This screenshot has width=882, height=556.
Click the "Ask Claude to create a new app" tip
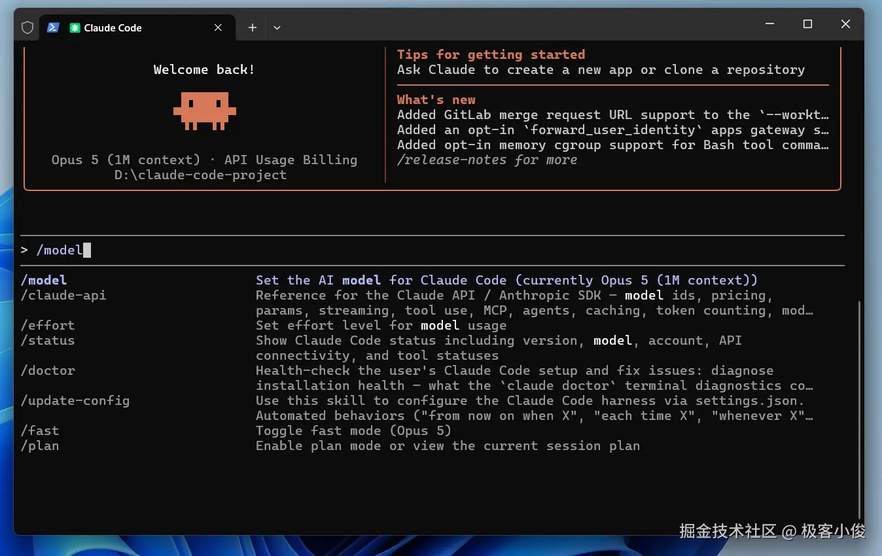tap(601, 69)
